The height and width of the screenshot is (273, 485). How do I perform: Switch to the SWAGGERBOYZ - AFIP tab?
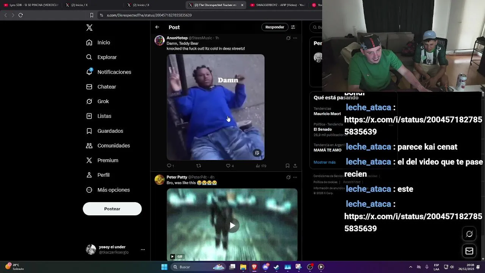(x=278, y=5)
